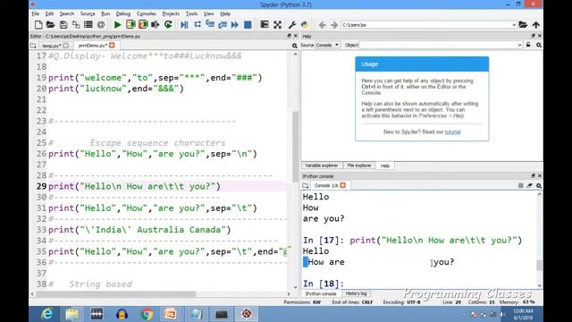The image size is (572, 322).
Task: Start debugging with Debug file icon
Action: pyautogui.click(x=184, y=25)
